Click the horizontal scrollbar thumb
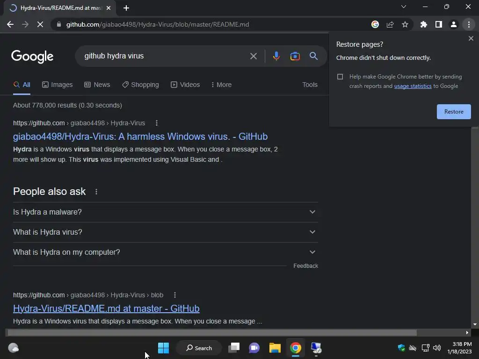The width and height of the screenshot is (479, 359). tap(212, 332)
